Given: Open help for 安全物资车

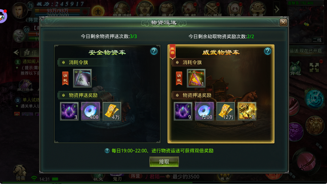Looking at the screenshot, I should 154,51.
